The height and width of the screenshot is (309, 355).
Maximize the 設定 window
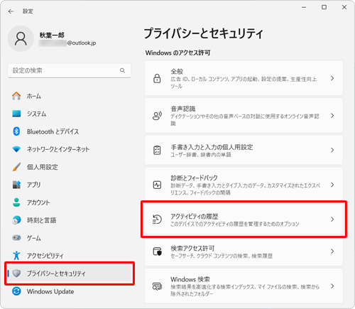point(324,7)
